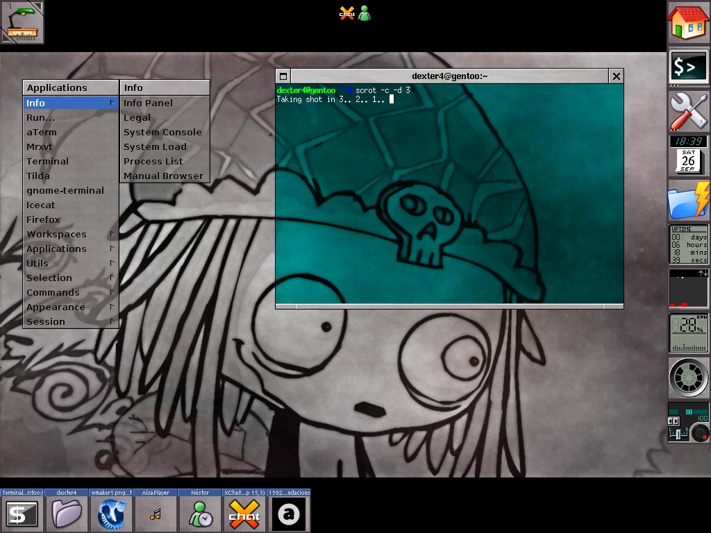Viewport: 711px width, 533px height.
Task: Click the mixer dockapp balance slider
Action: click(678, 434)
